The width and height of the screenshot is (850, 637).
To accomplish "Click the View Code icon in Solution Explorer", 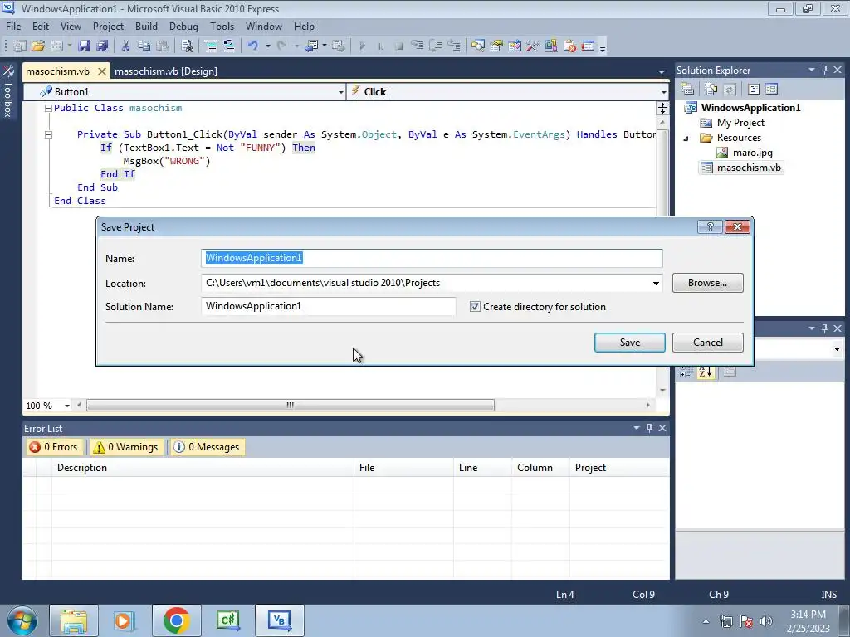I will (x=753, y=89).
